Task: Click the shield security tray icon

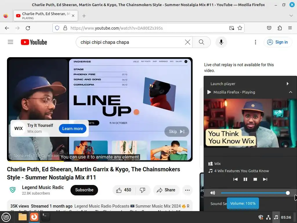Action: (x=261, y=217)
